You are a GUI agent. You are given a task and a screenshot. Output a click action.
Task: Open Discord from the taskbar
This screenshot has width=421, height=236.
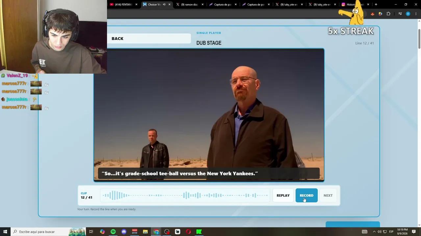[x=124, y=232]
